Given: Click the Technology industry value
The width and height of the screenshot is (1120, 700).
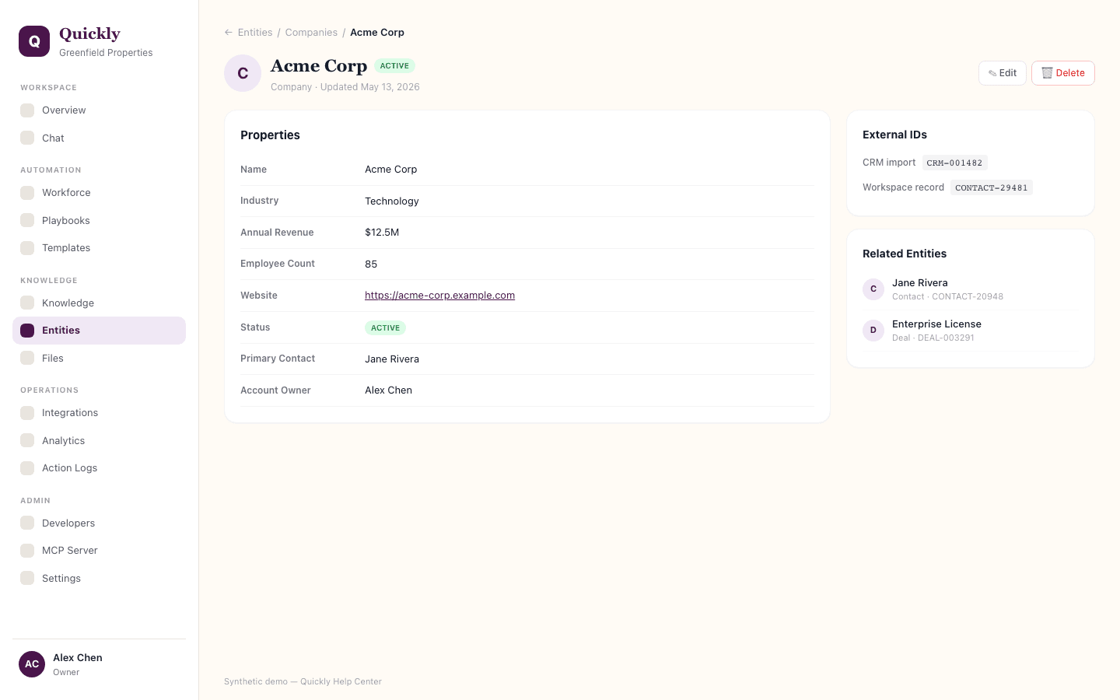Looking at the screenshot, I should pos(392,201).
